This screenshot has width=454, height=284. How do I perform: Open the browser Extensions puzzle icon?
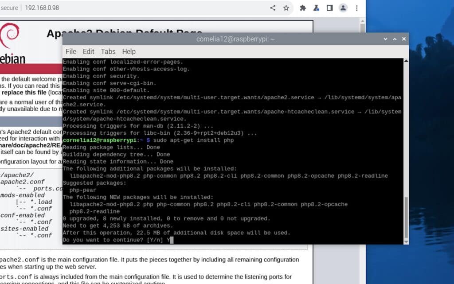[303, 8]
